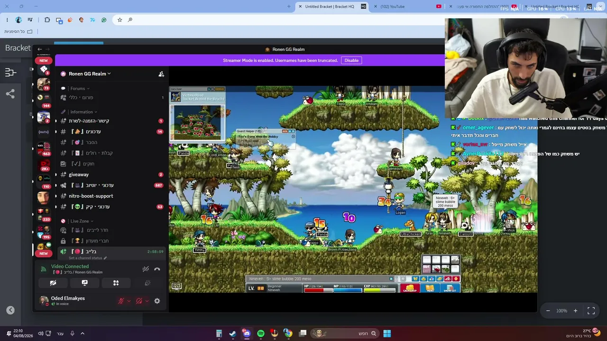Open the locked חברי מועדון channel
Viewport: 607px width, 341px height.
pos(111,241)
